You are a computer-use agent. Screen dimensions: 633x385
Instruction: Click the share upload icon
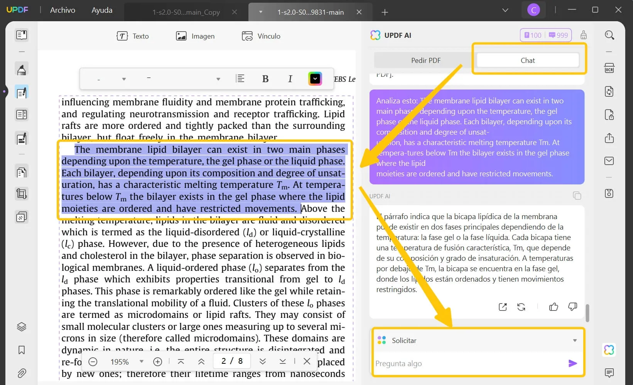[609, 138]
